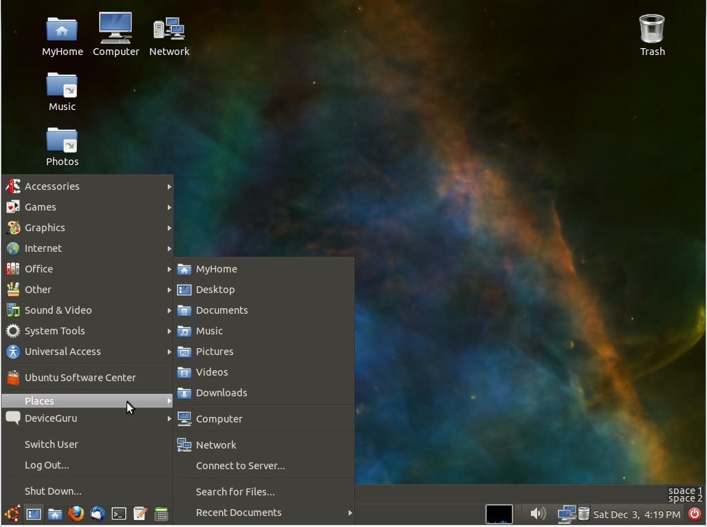The height and width of the screenshot is (527, 707).
Task: Open Documents from the Places submenu
Action: point(264,310)
